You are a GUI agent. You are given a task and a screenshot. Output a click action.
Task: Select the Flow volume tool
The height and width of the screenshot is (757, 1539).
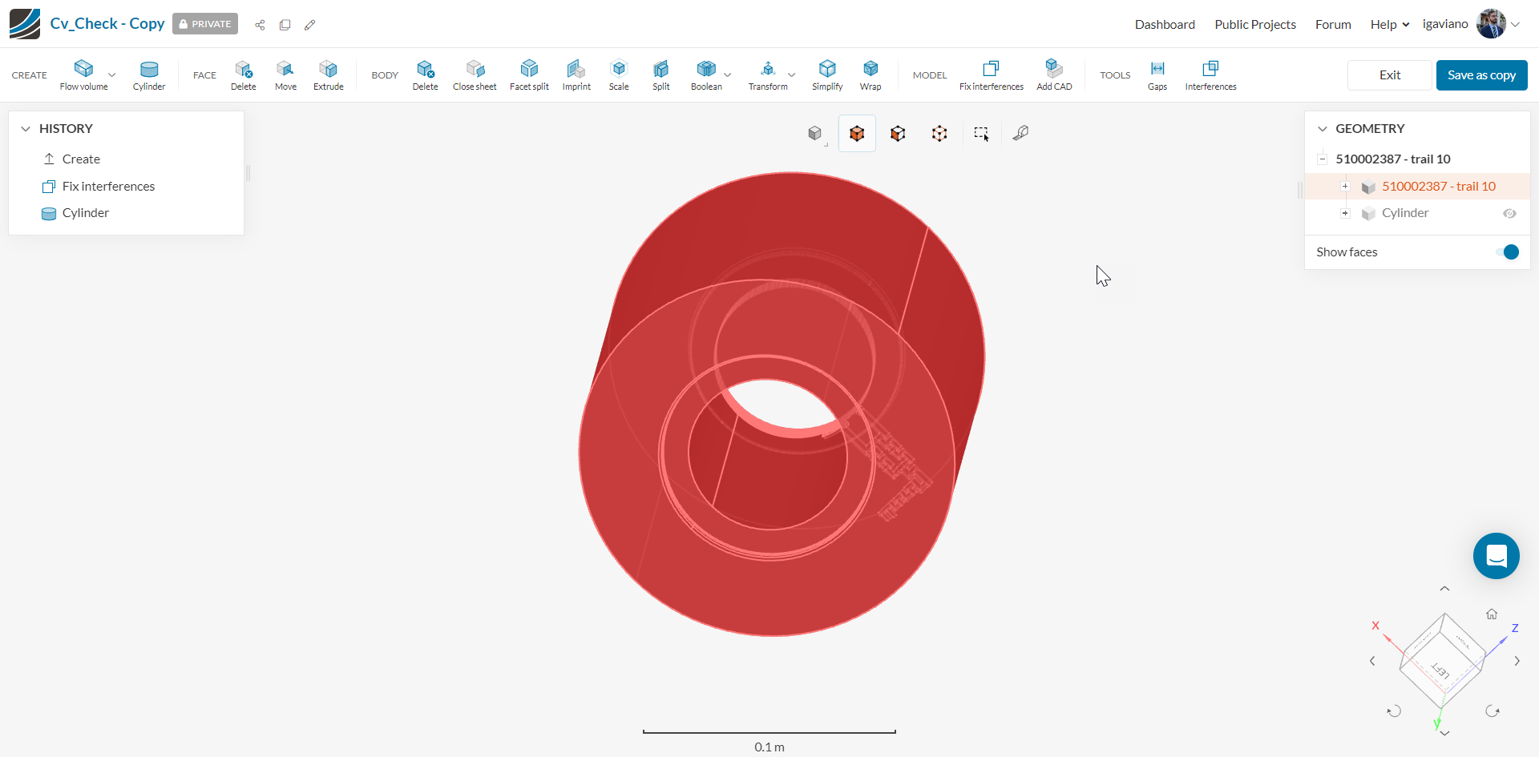point(83,74)
